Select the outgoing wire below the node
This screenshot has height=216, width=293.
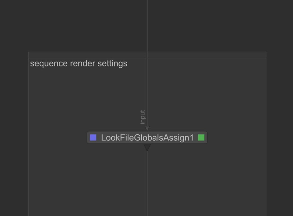[147, 183]
